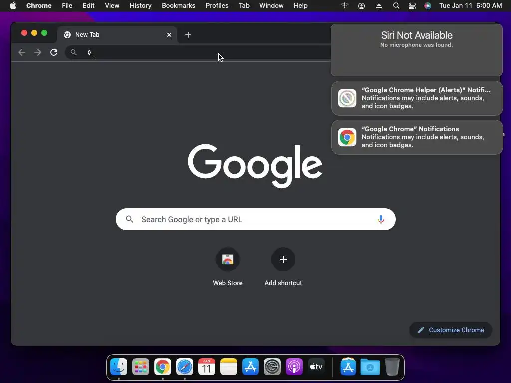511x383 pixels.
Task: Click the address bar search magnifier icon
Action: pos(74,52)
